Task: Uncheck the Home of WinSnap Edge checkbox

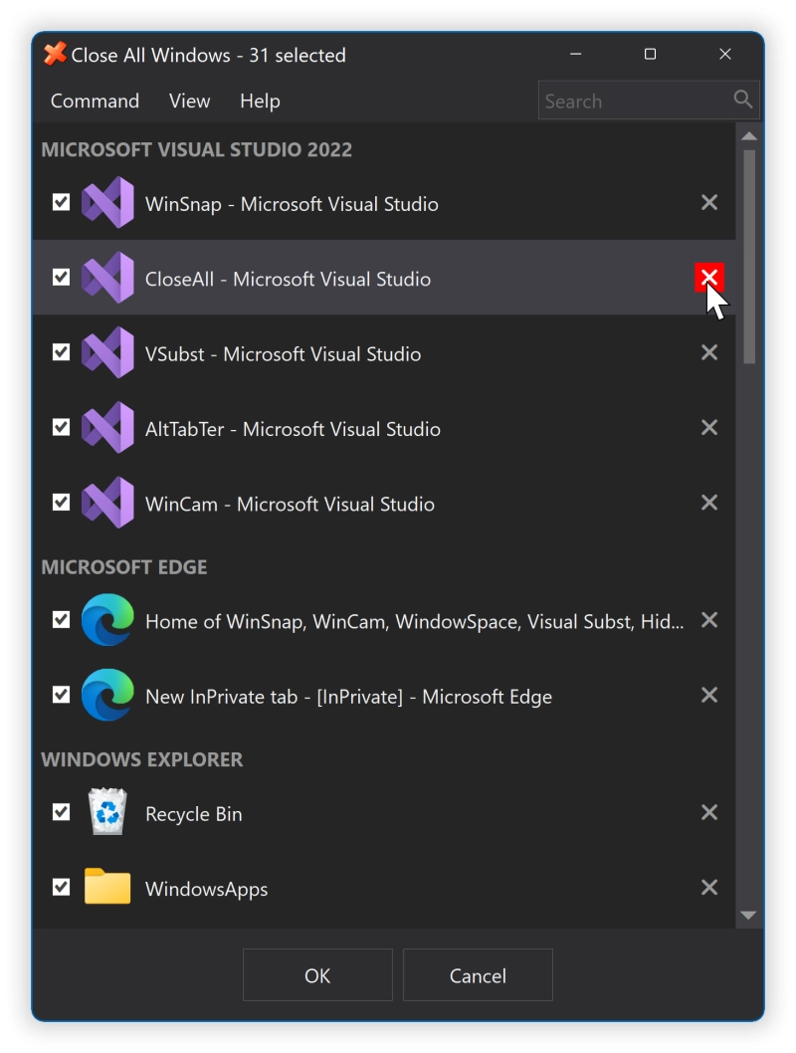Action: point(61,620)
